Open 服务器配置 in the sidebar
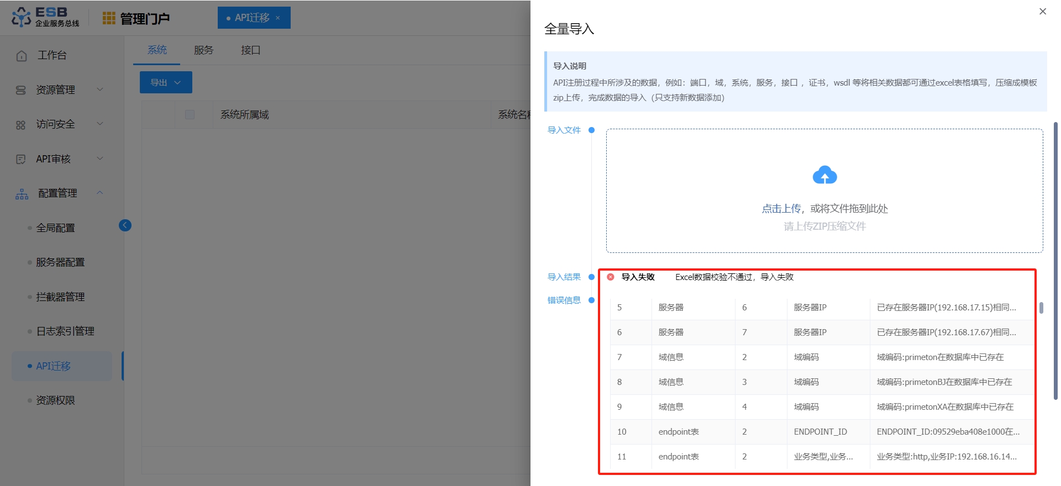Viewport: 1061px width, 486px height. 60,262
